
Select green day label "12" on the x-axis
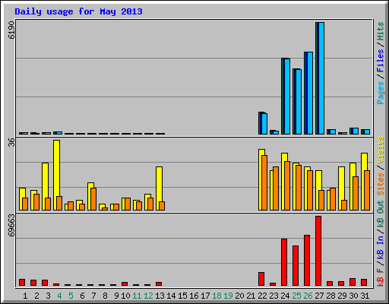pos(148,296)
